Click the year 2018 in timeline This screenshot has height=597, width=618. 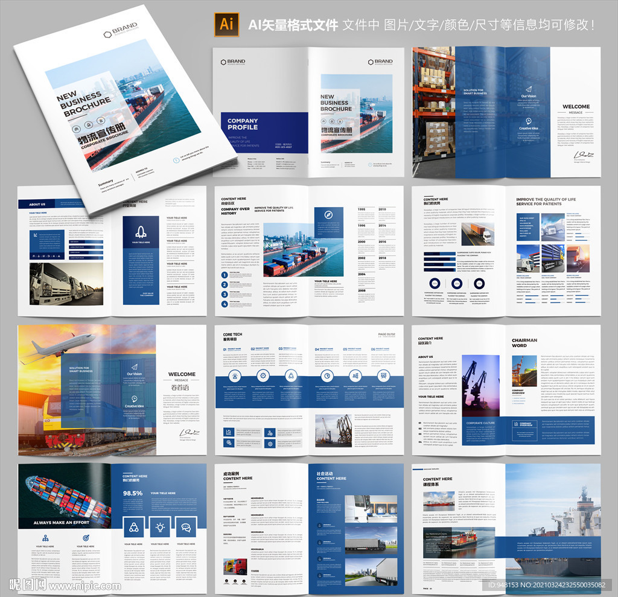(382, 258)
